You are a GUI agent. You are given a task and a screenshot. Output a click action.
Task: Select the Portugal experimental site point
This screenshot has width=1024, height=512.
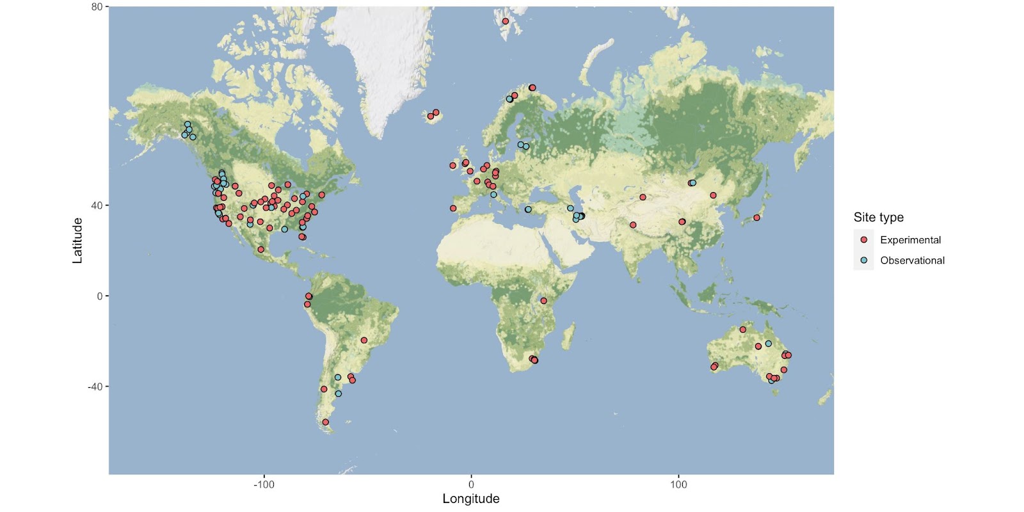(x=453, y=208)
